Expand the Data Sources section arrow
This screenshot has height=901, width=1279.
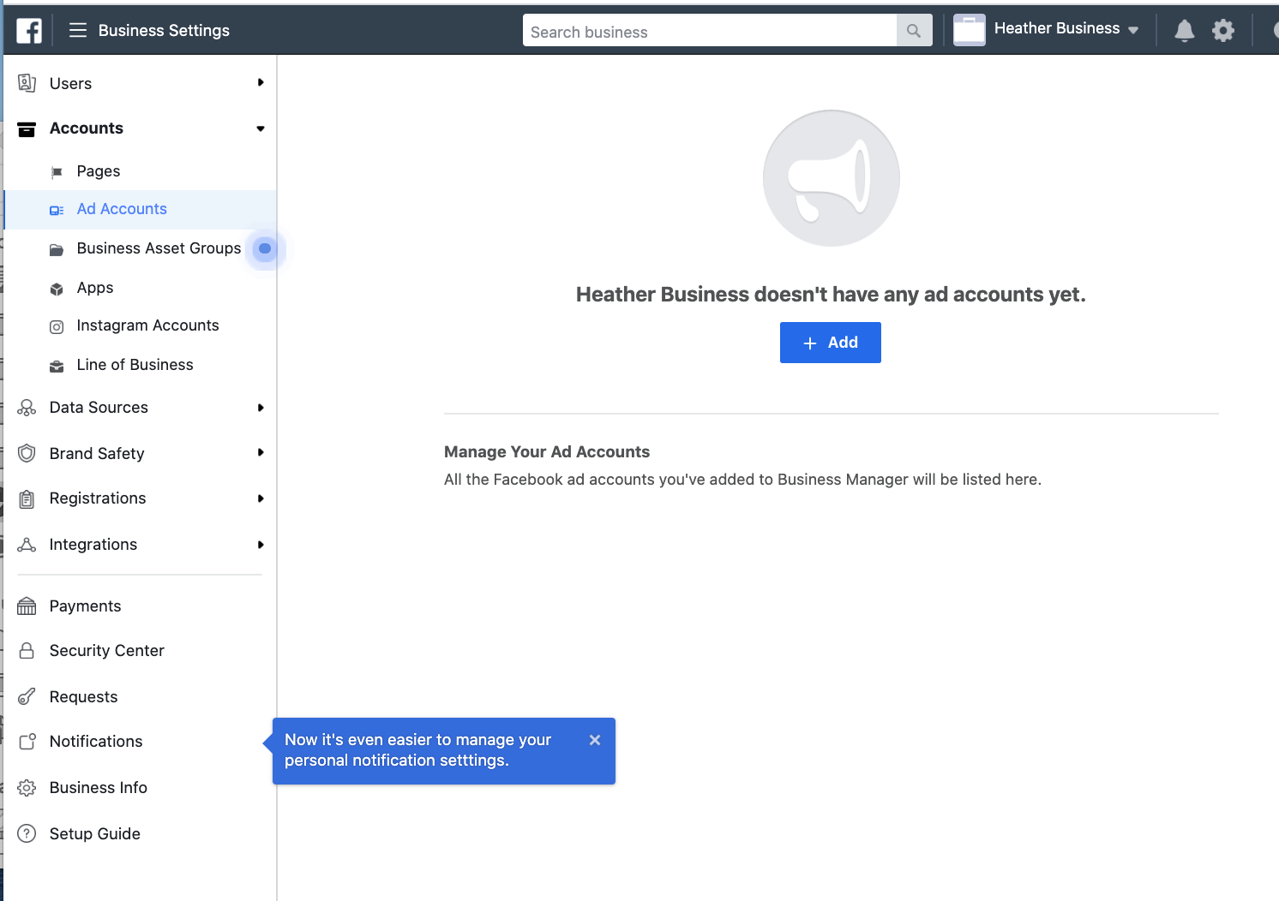click(261, 408)
